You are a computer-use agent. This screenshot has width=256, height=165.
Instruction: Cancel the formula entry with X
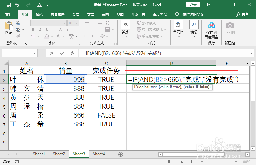pyautogui.click(x=52, y=53)
